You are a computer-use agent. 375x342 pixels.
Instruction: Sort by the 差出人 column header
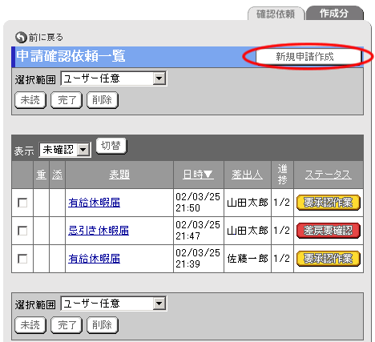click(247, 175)
